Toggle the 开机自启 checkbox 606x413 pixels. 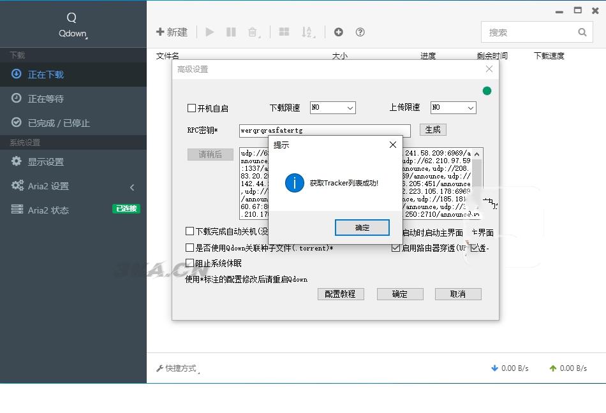click(x=191, y=108)
